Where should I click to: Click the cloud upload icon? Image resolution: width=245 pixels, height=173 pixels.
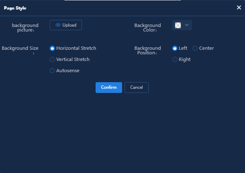click(x=58, y=25)
